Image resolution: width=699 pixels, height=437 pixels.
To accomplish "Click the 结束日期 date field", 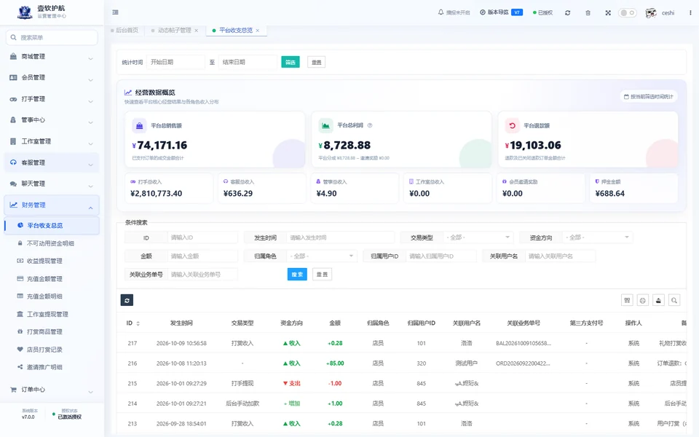I will [x=248, y=63].
